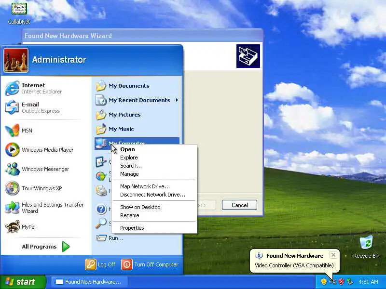386x289 pixels.
Task: Click the highlighted My Computer icon
Action: (101, 144)
